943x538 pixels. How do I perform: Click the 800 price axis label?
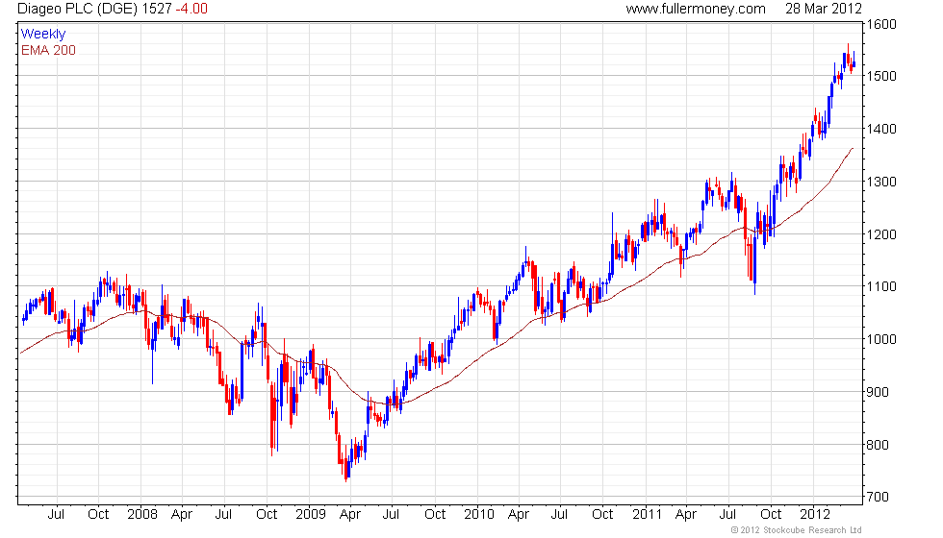tap(878, 445)
